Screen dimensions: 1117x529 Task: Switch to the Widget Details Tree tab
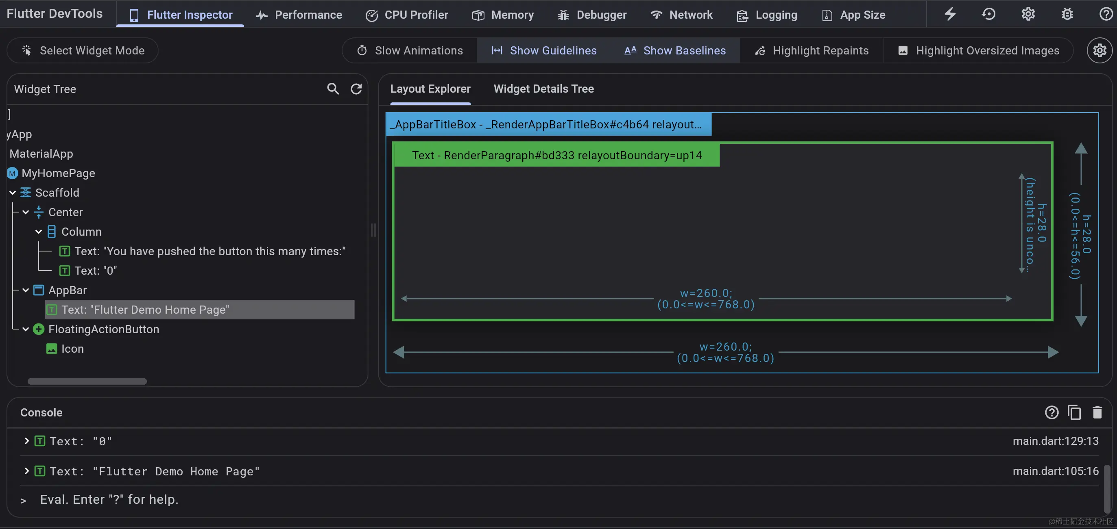(x=543, y=89)
